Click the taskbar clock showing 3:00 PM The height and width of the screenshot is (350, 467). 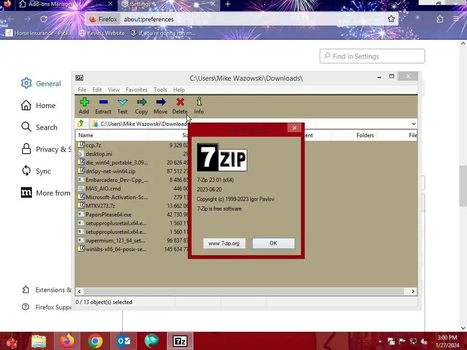(447, 341)
